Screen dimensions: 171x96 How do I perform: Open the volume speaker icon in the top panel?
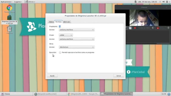164,2
